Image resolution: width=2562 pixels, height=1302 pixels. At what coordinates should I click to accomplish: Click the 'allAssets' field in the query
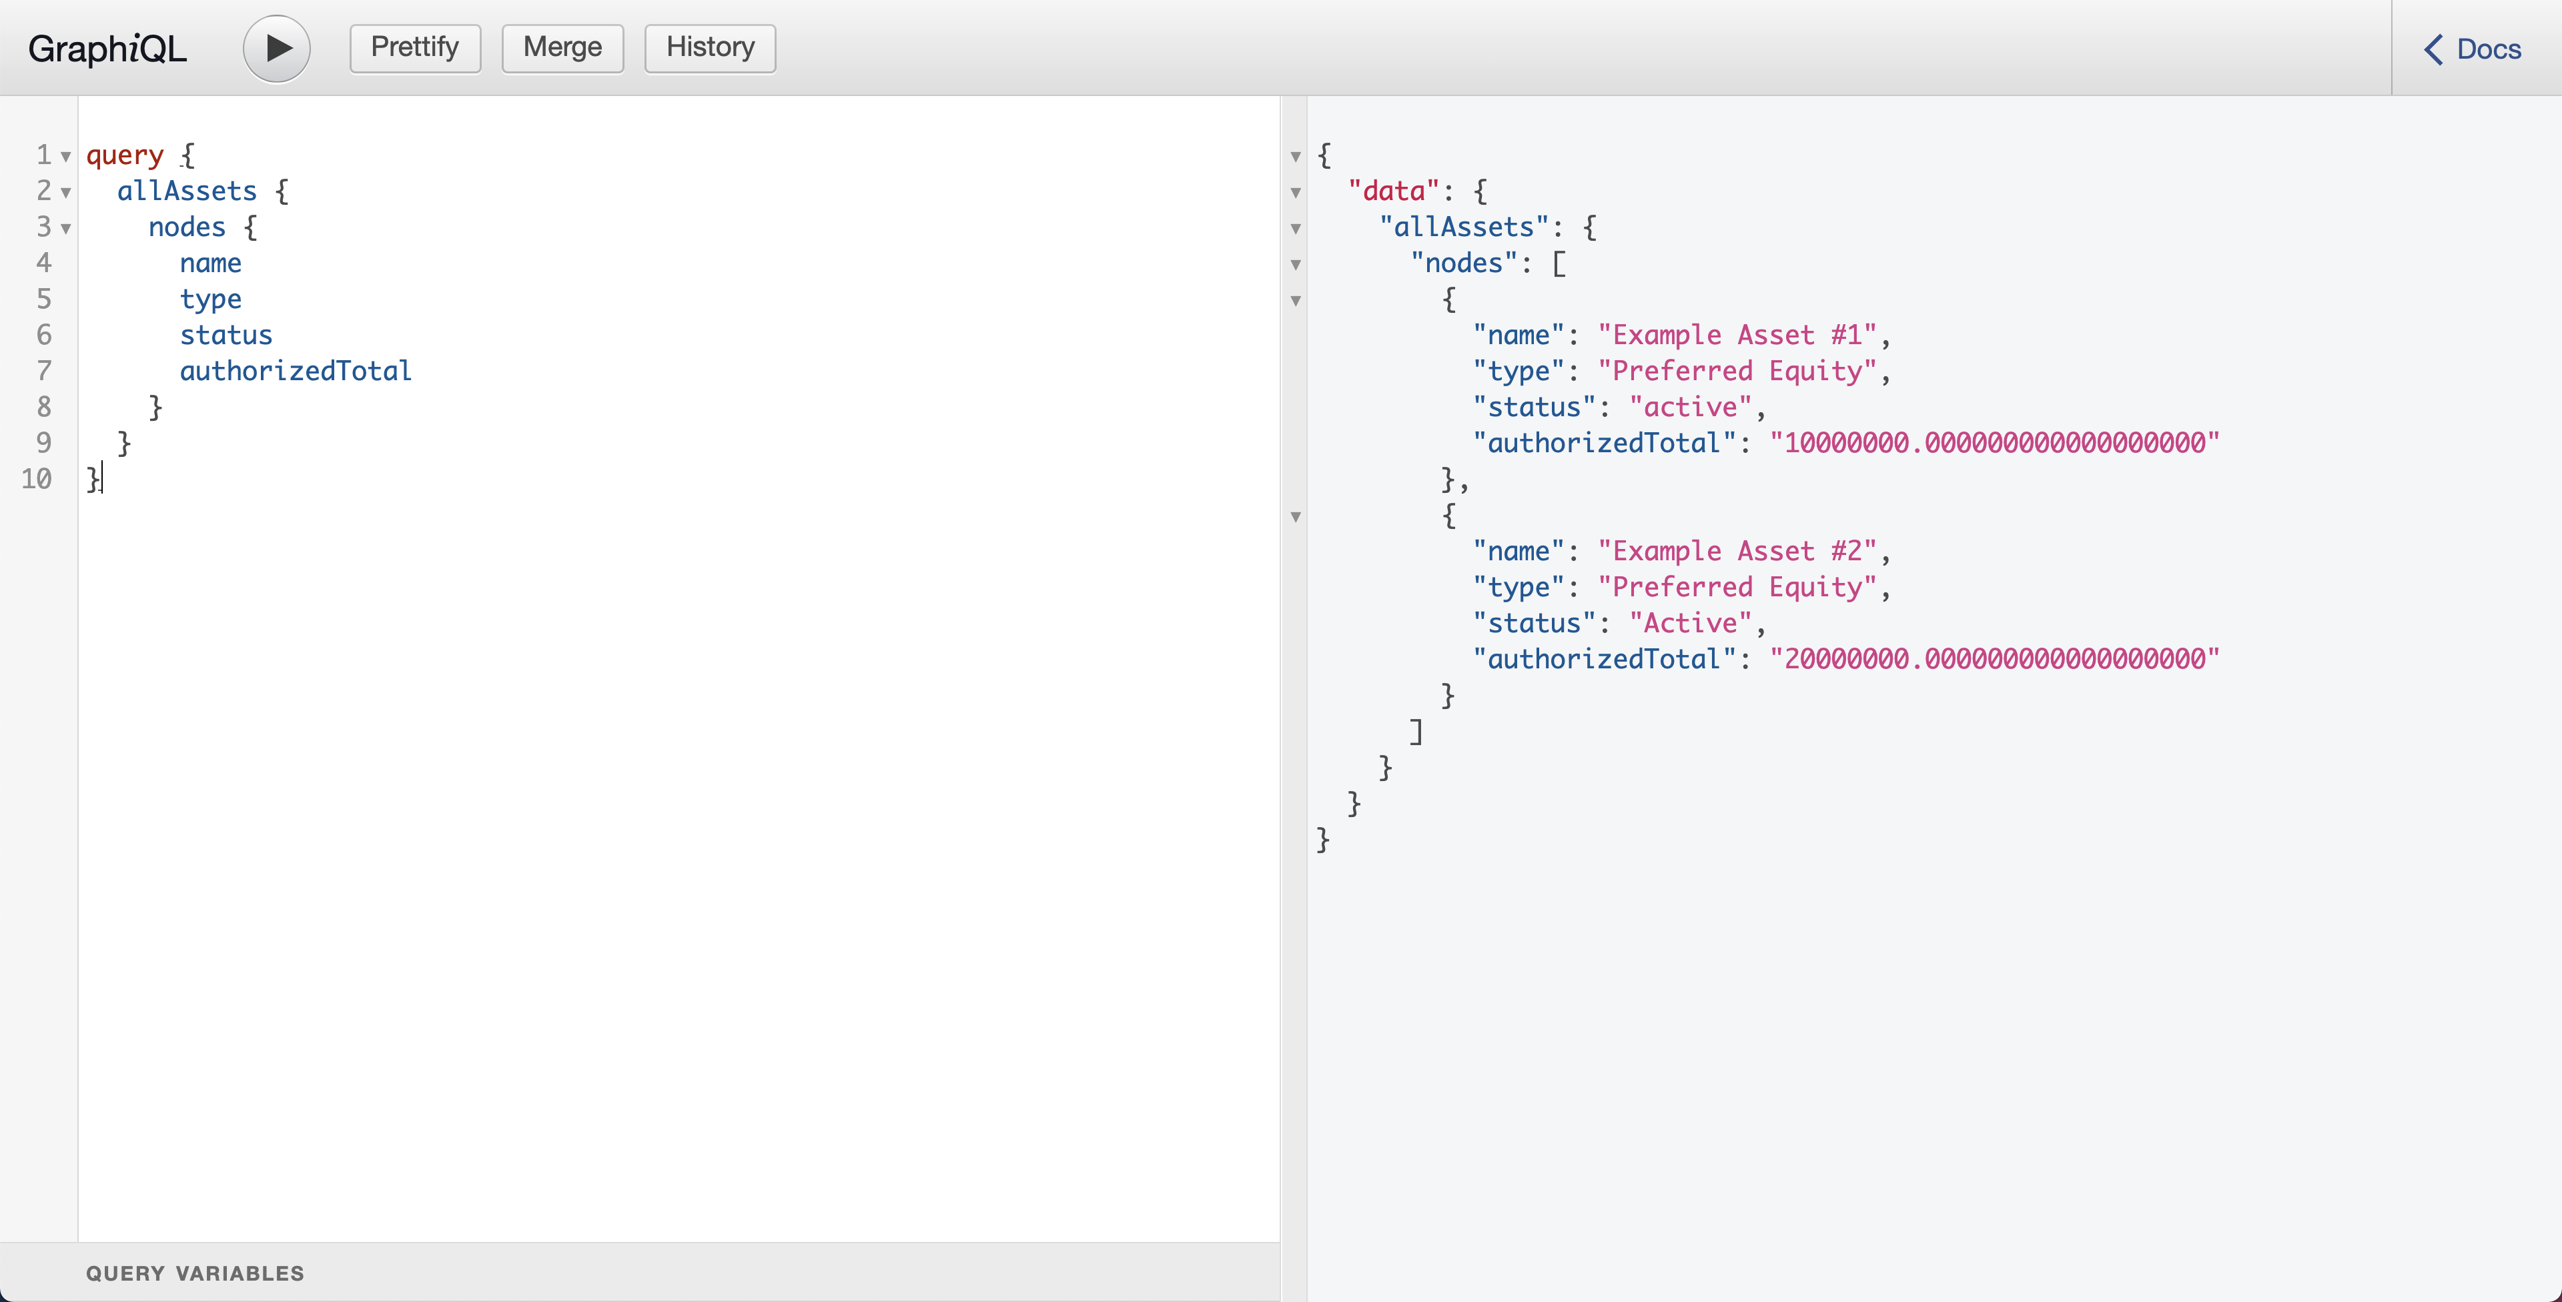click(187, 191)
